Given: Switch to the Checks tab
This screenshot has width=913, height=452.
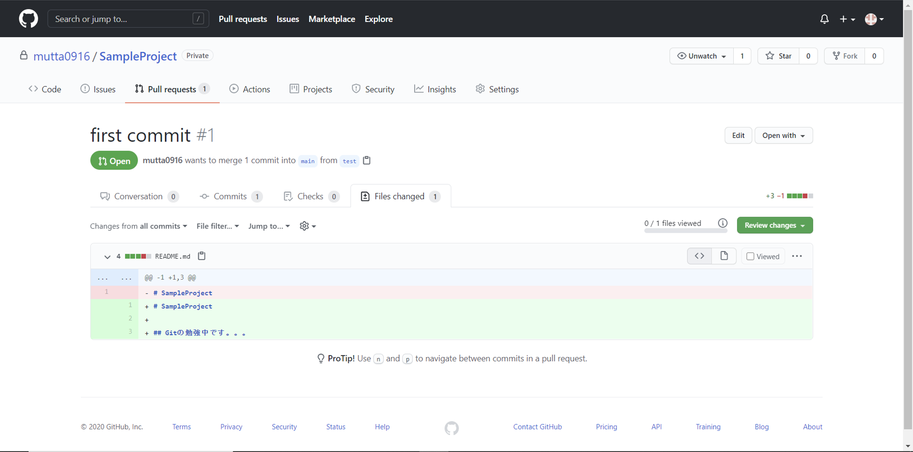Looking at the screenshot, I should coord(311,196).
